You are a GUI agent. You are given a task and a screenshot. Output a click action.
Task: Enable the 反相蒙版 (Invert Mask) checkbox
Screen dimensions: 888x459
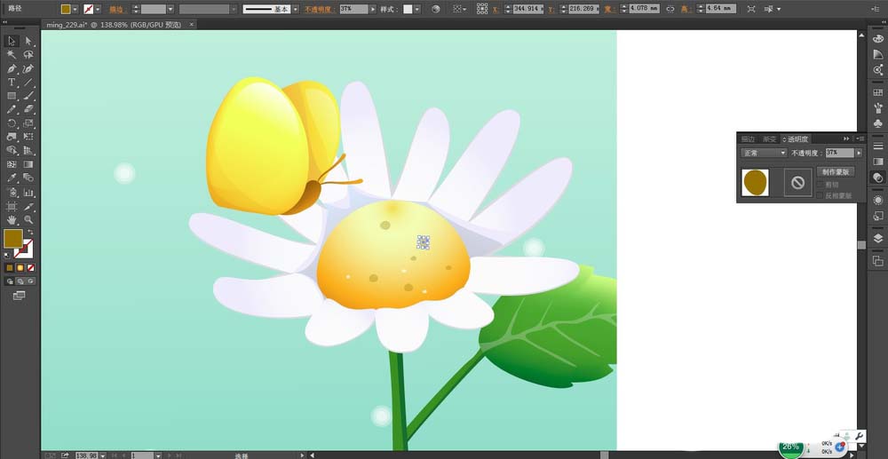[820, 196]
